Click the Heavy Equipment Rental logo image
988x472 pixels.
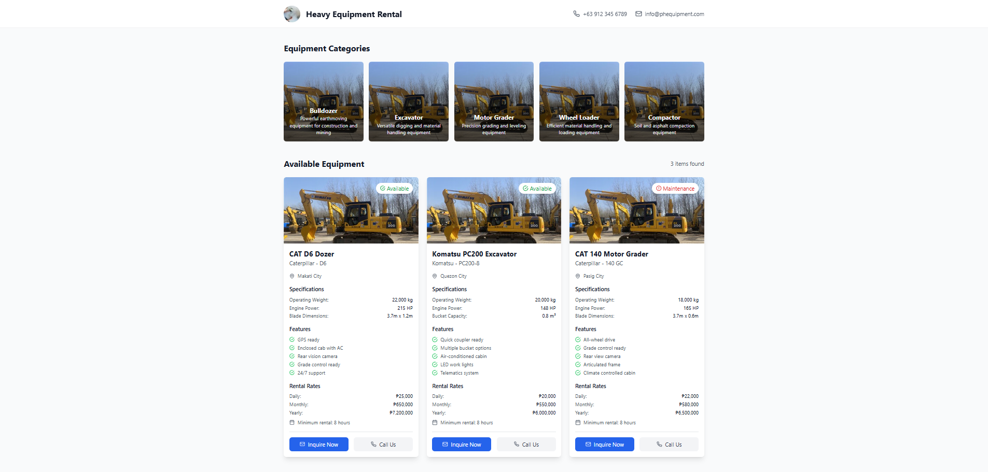[x=292, y=14]
